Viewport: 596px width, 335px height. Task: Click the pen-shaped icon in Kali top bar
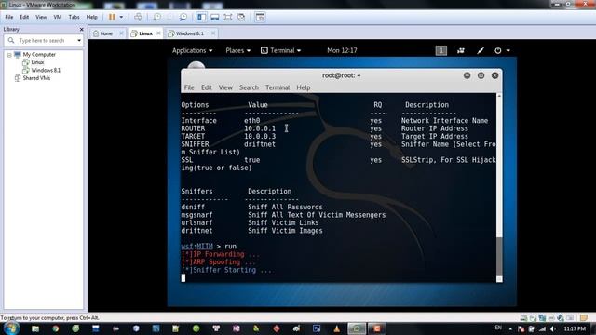481,50
